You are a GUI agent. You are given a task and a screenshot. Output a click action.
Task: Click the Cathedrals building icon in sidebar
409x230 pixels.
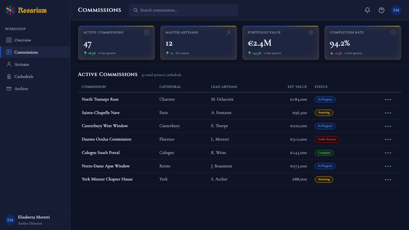point(9,76)
